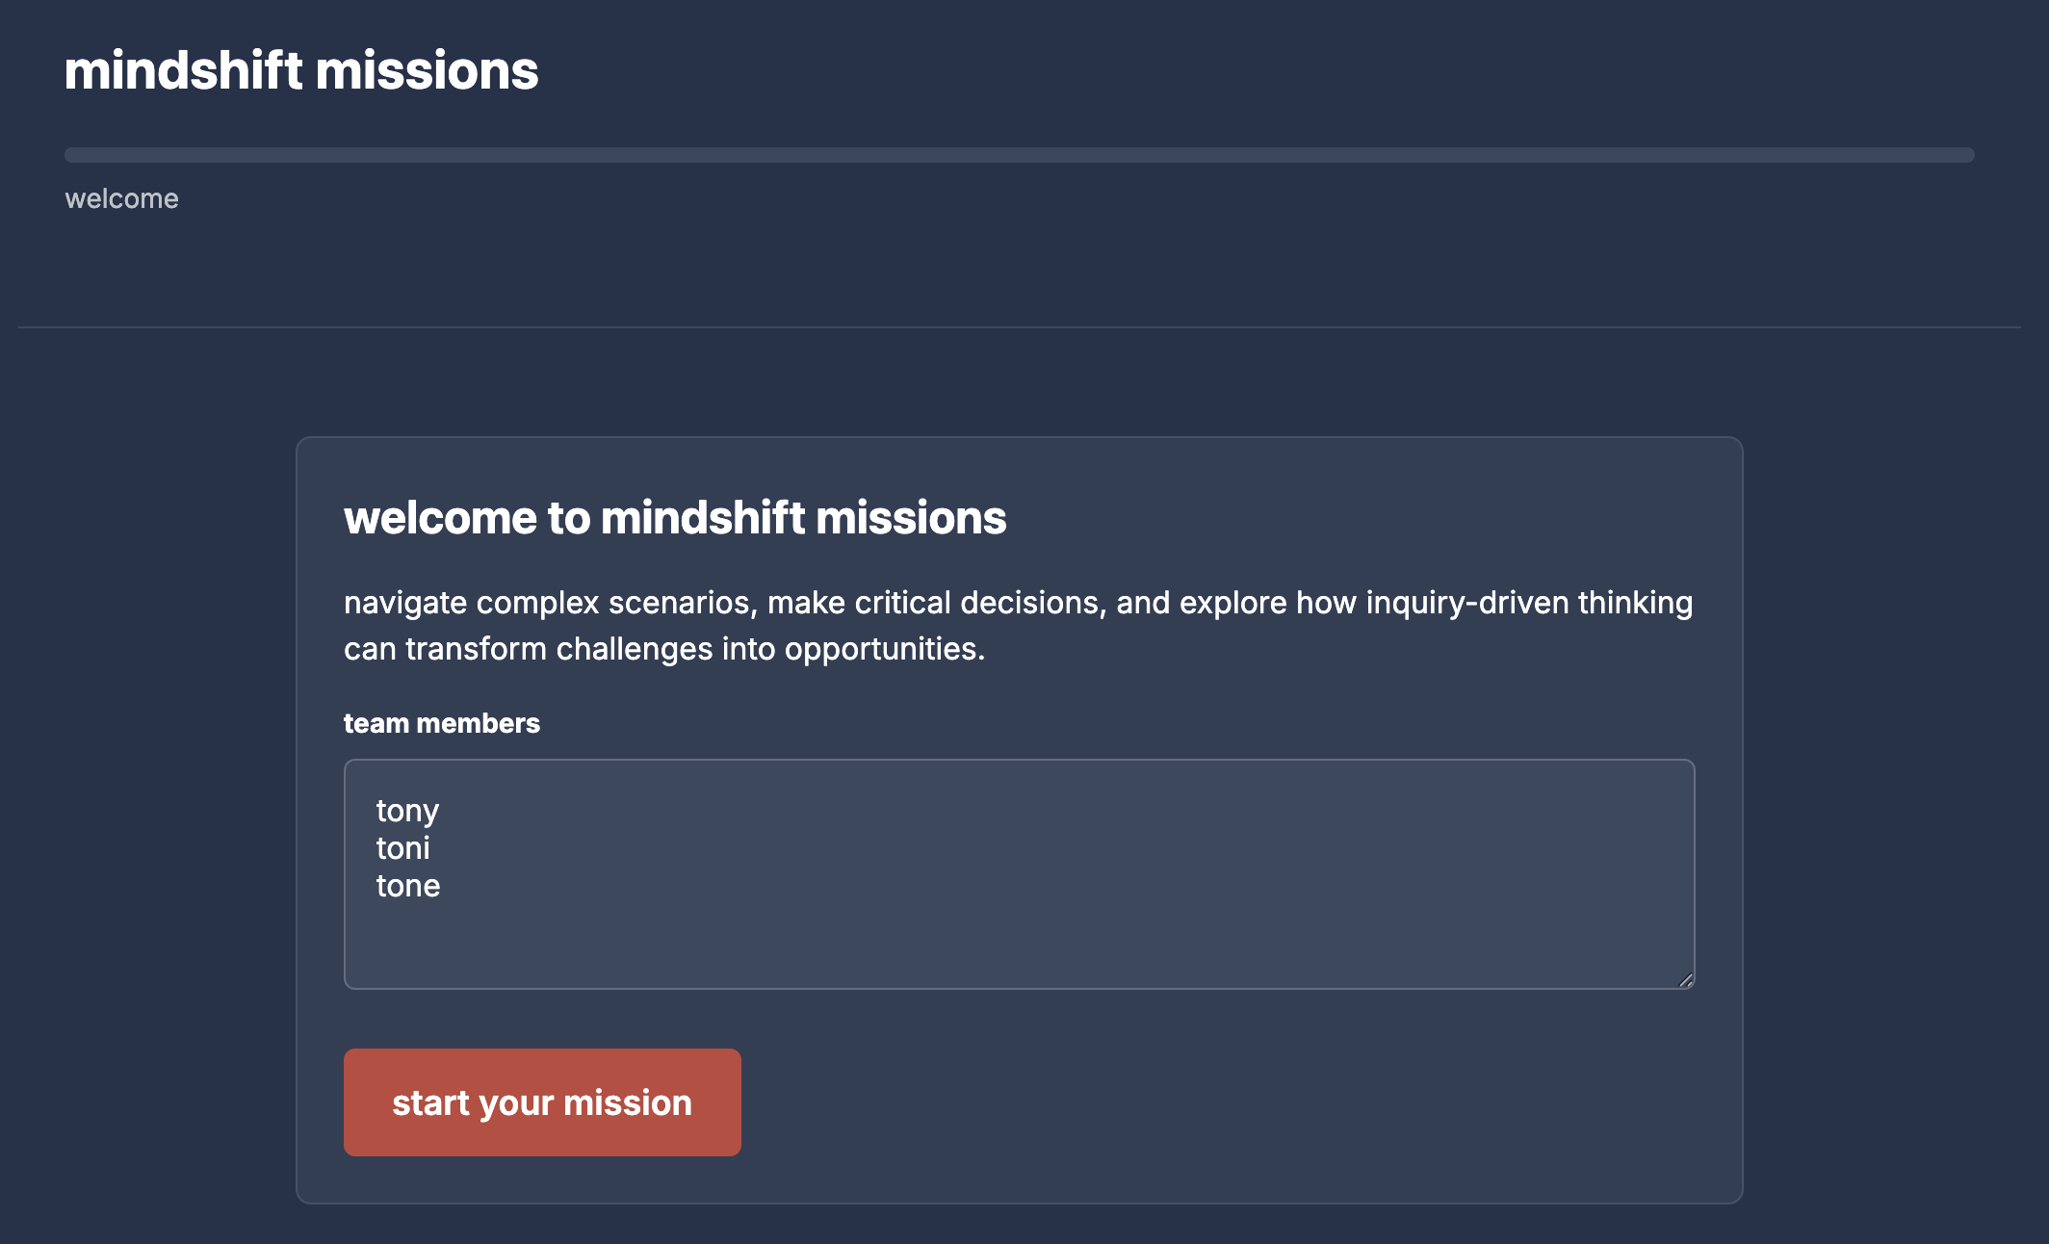
Task: Place cursor on the toni line
Action: tap(403, 848)
